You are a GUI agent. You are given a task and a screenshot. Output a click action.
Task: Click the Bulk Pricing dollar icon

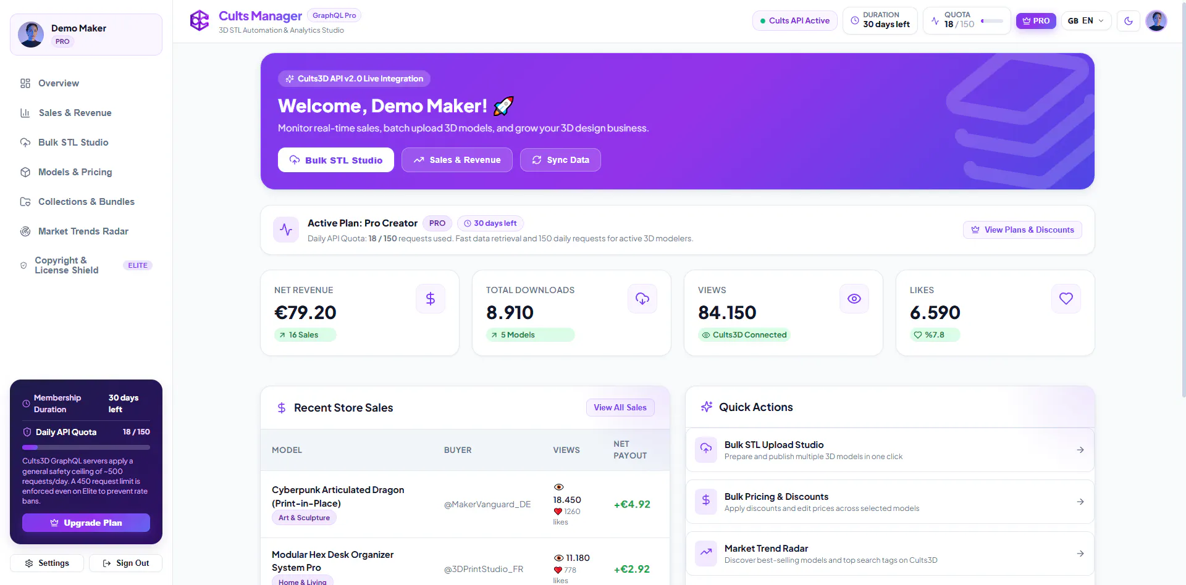706,501
